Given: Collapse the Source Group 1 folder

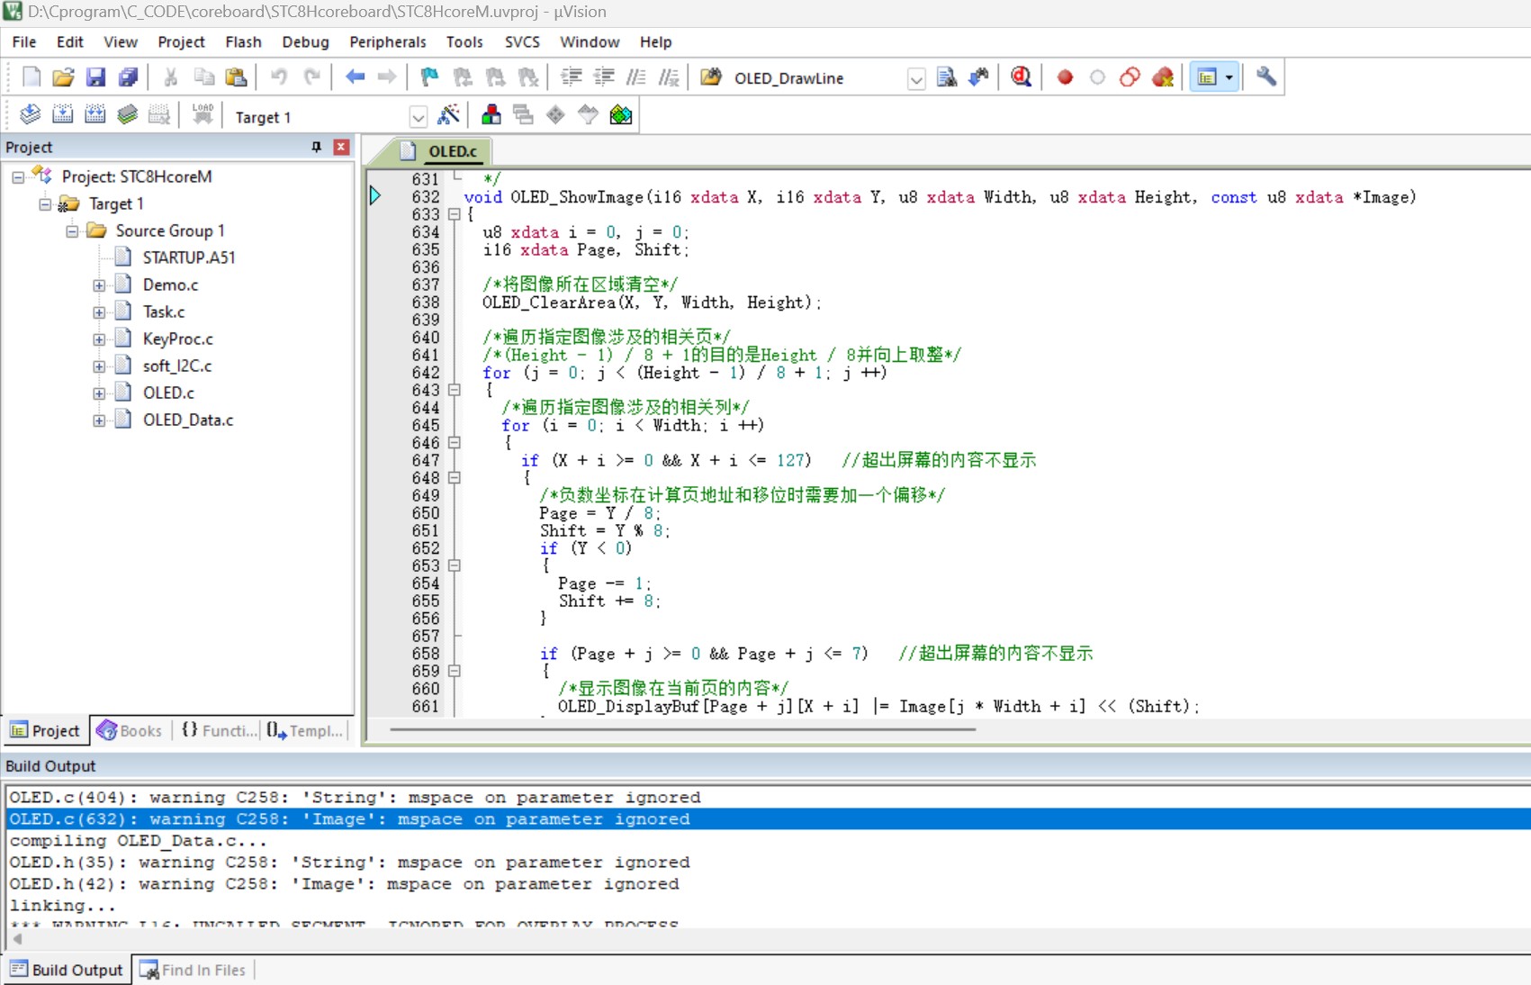Looking at the screenshot, I should point(72,231).
